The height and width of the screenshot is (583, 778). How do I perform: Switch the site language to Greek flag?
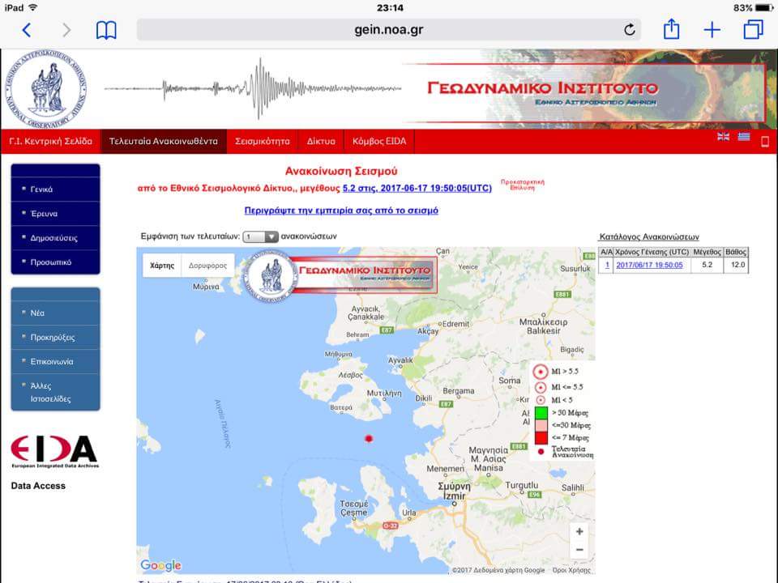744,137
